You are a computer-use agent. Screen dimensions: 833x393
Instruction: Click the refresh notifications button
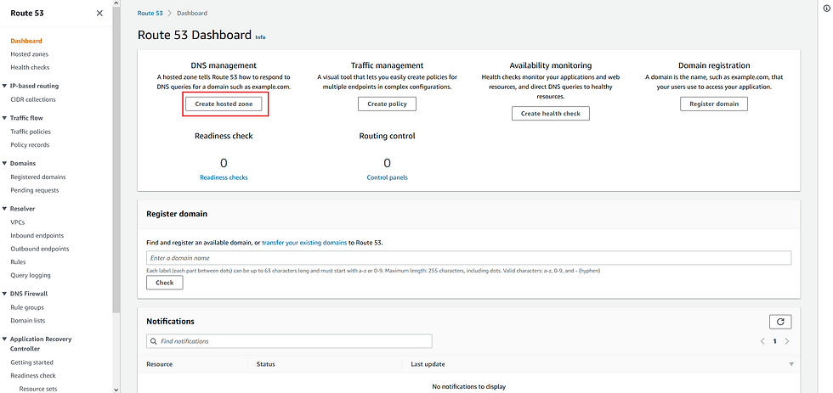point(780,322)
